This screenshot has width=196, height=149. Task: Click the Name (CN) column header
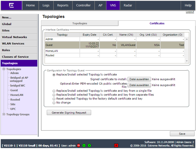click(x=126, y=35)
